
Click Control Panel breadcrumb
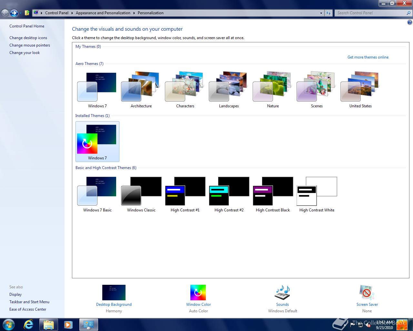point(57,13)
